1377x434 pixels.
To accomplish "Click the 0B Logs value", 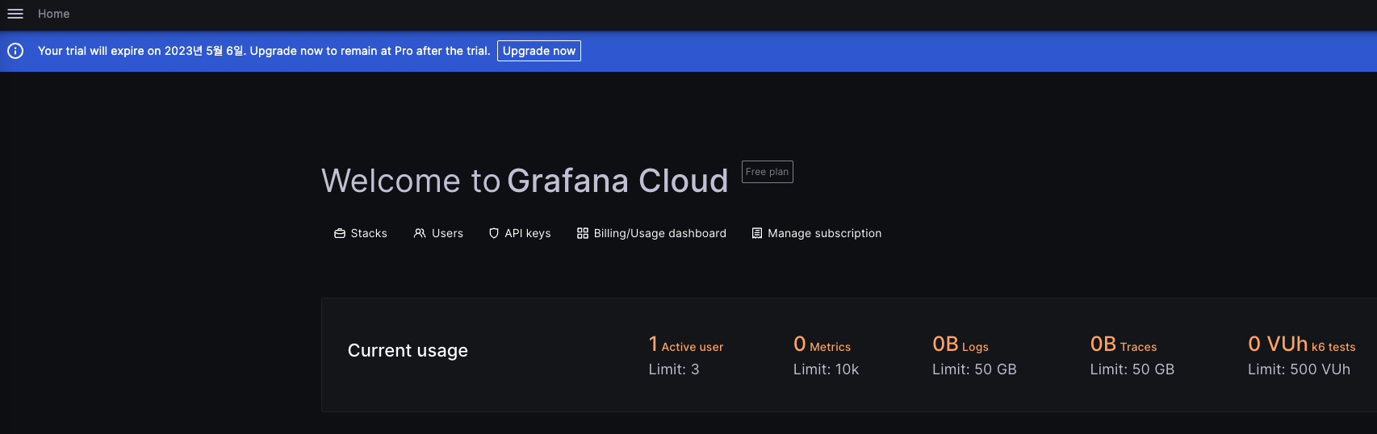I will point(961,344).
